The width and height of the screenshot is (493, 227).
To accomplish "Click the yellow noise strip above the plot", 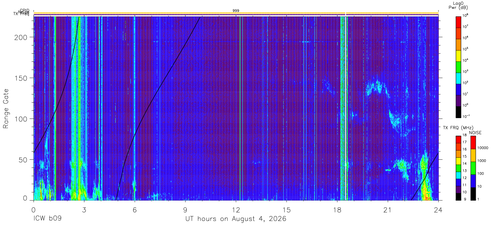I will pos(236,13).
